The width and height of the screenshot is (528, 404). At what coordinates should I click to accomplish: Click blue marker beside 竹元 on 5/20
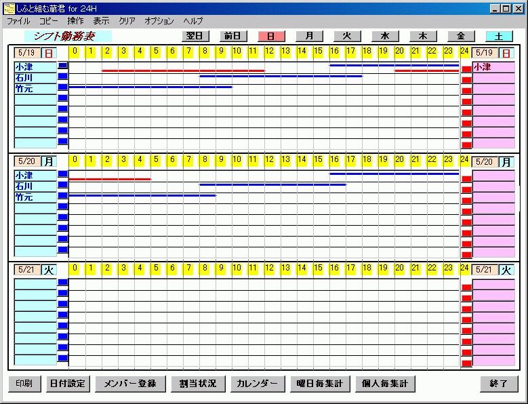[x=62, y=195]
